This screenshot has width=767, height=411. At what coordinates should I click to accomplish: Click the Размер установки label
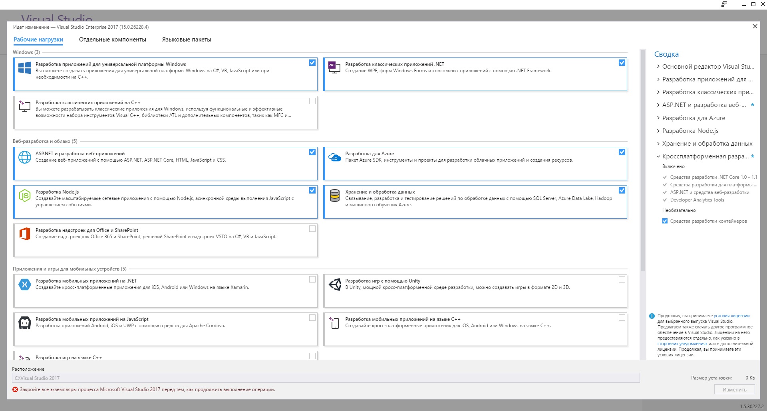(x=711, y=378)
